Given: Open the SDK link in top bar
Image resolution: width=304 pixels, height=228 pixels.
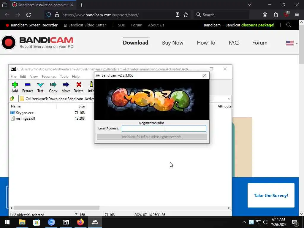Looking at the screenshot, I should click(x=121, y=25).
